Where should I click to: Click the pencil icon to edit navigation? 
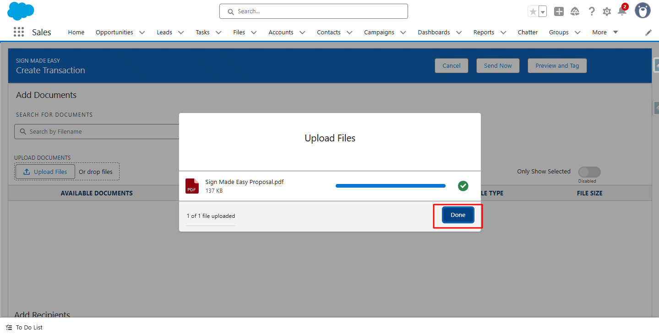tap(648, 32)
